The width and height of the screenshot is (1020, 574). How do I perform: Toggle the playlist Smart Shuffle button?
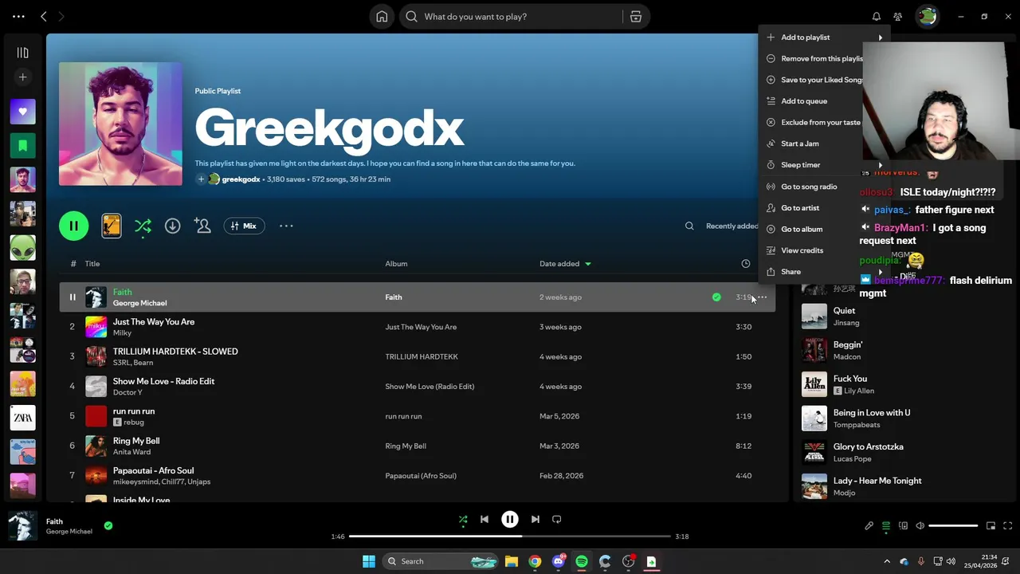pos(143,226)
